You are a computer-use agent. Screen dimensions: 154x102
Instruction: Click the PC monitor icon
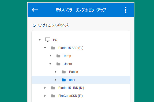pos(48,40)
